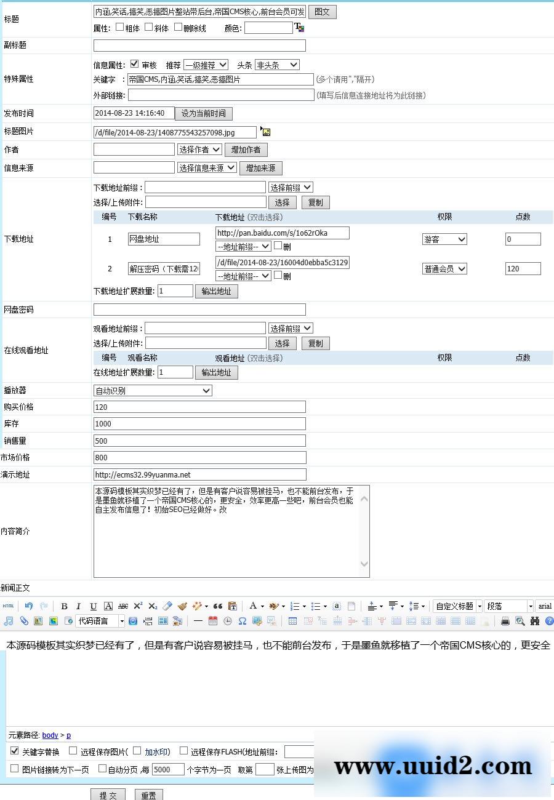Click the paperclip to attach a file
The image size is (554, 800).
pos(25,620)
